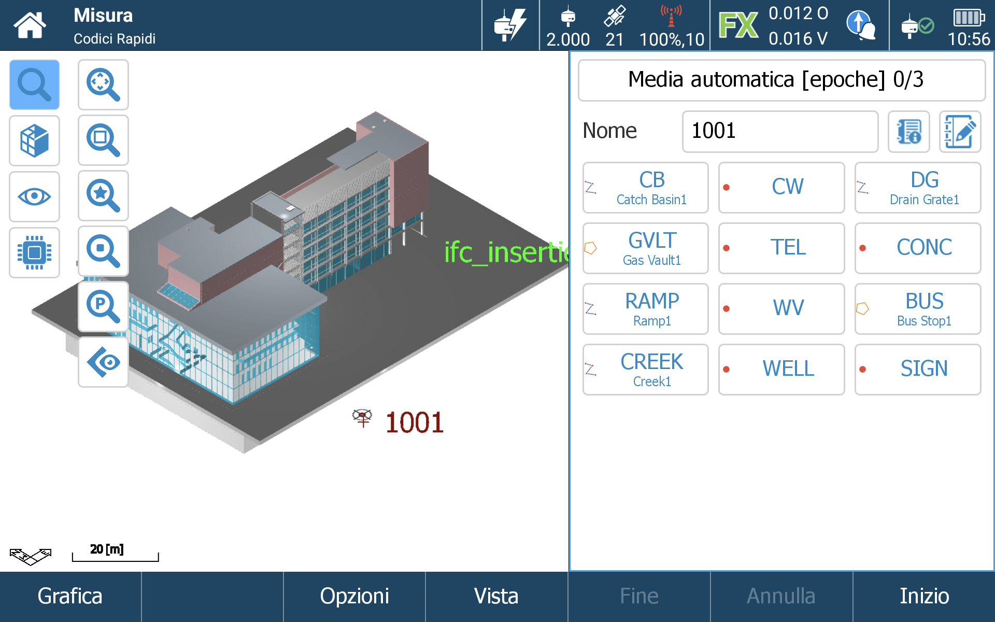Click the Nome input field 1001
Screen dimensions: 995x622
pyautogui.click(x=780, y=132)
